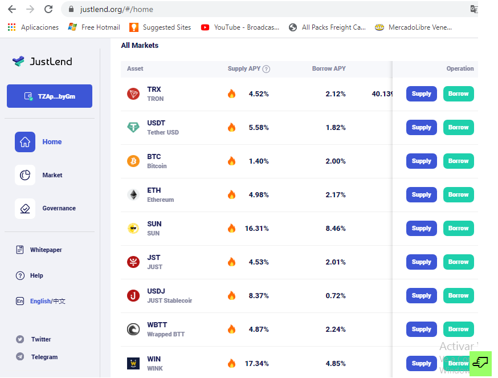
Task: Click Supply button for WIN
Action: point(422,363)
